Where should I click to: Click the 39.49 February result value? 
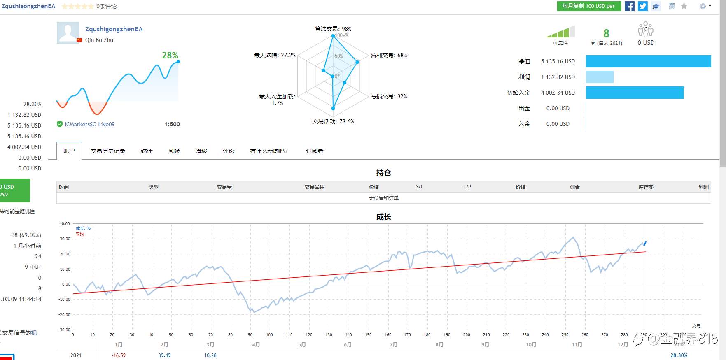[x=164, y=355]
